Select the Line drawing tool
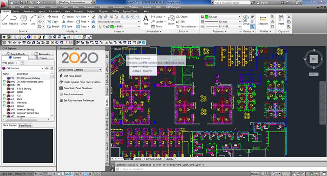Screen dimensions: 327x176 (x=5, y=19)
